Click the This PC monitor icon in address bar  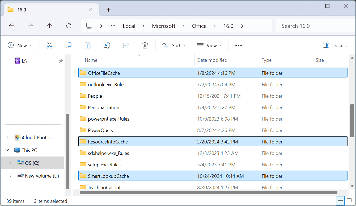(x=89, y=26)
